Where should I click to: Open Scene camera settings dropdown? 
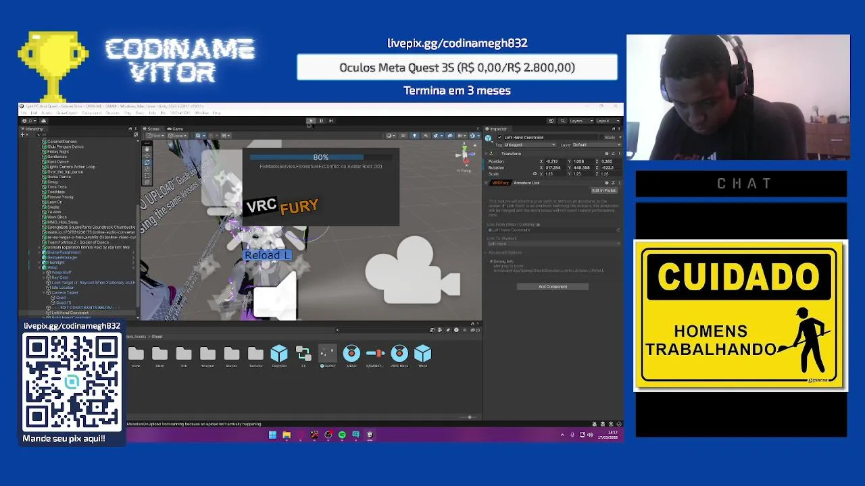pyautogui.click(x=461, y=136)
